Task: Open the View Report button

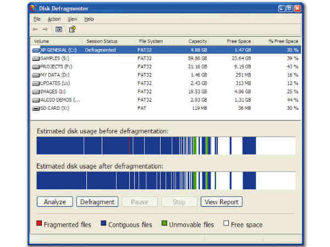Action: [221, 202]
